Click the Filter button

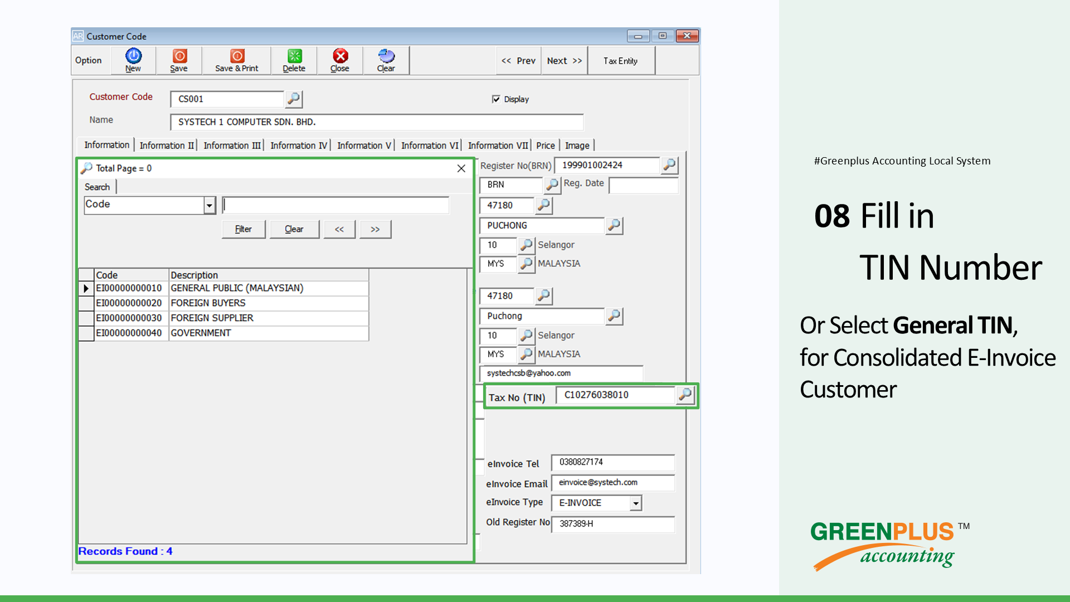pyautogui.click(x=244, y=229)
